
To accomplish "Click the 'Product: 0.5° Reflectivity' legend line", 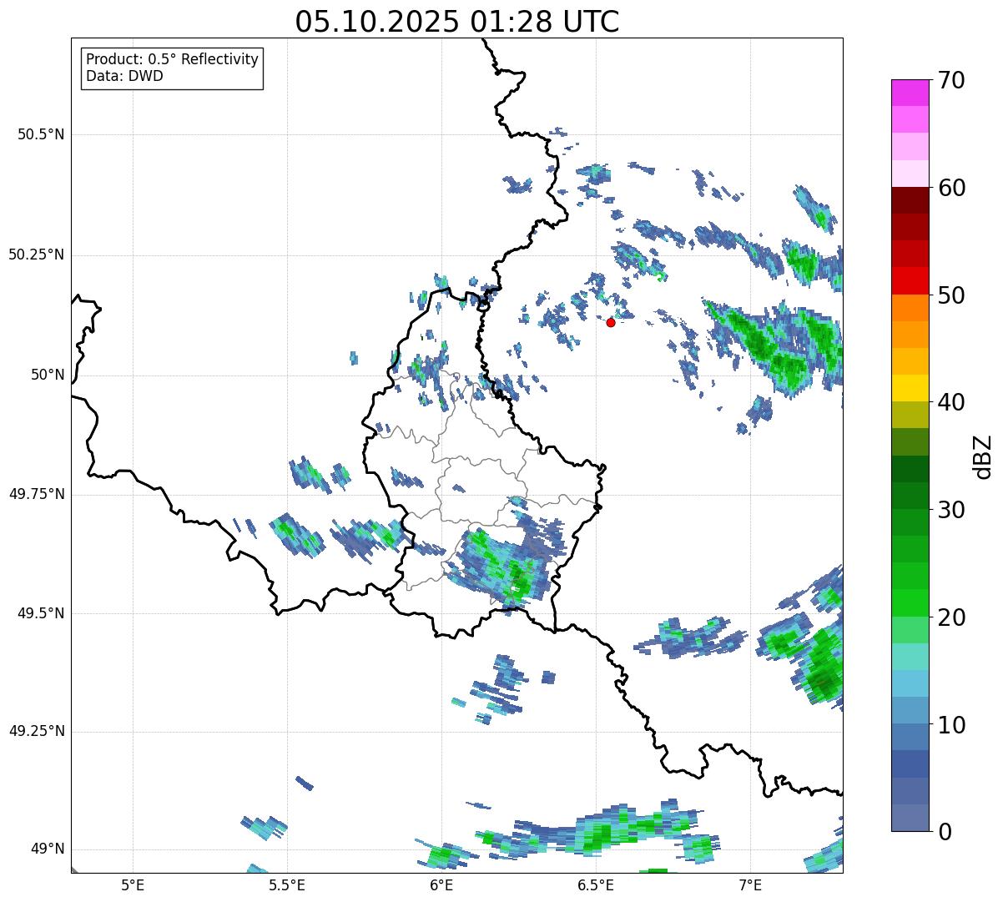I will [x=172, y=60].
